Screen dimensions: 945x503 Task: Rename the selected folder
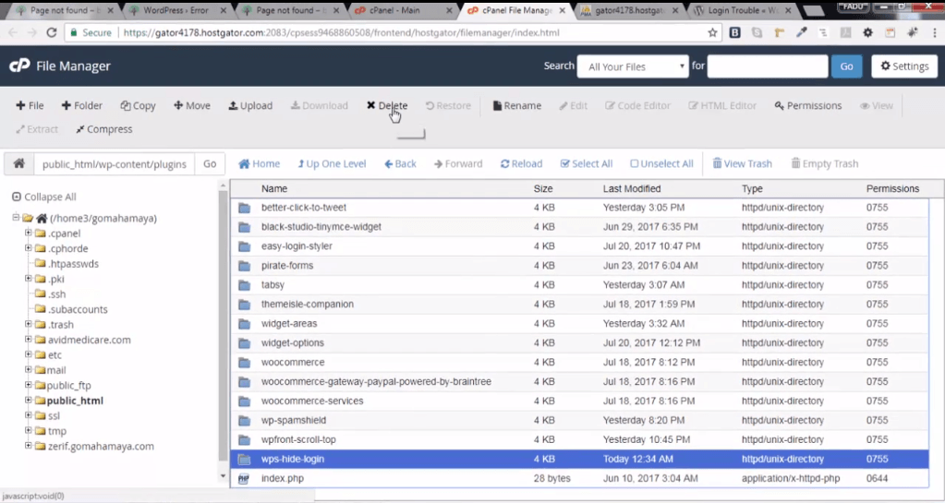pos(517,105)
